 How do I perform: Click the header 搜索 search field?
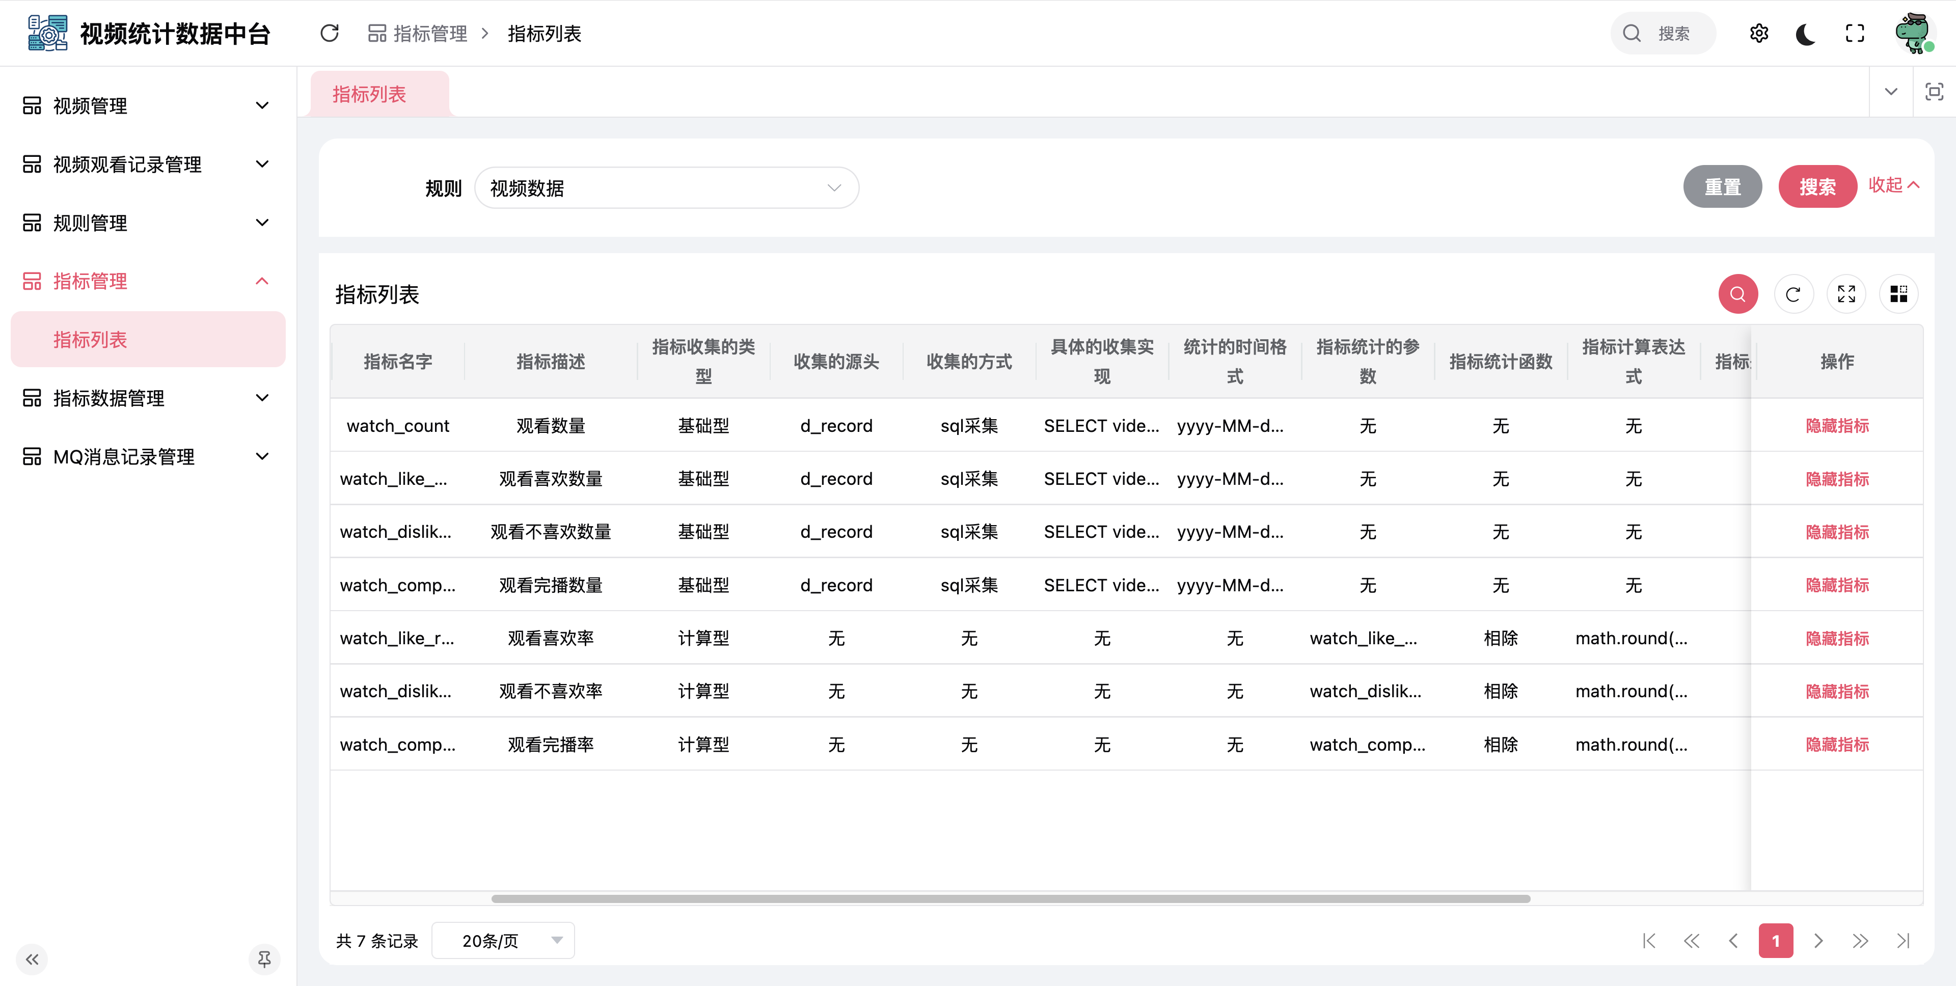point(1673,34)
